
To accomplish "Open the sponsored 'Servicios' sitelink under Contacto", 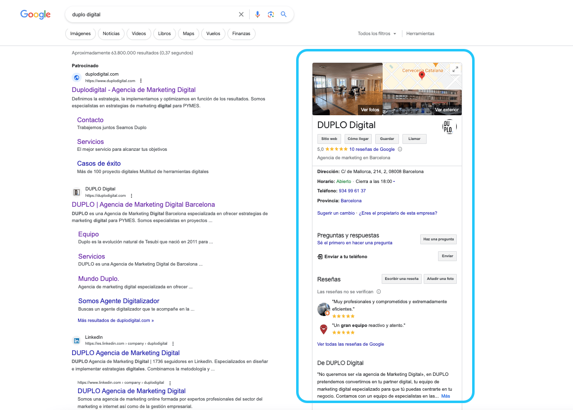I will [90, 142].
